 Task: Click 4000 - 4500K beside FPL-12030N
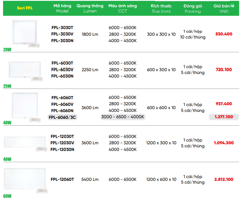123,150
